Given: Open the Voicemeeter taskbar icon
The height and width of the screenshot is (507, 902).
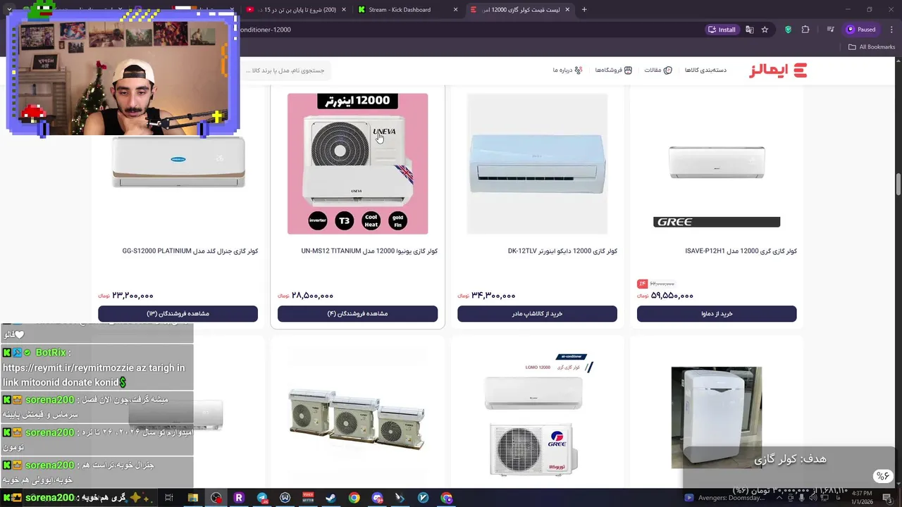Looking at the screenshot, I should (x=308, y=498).
